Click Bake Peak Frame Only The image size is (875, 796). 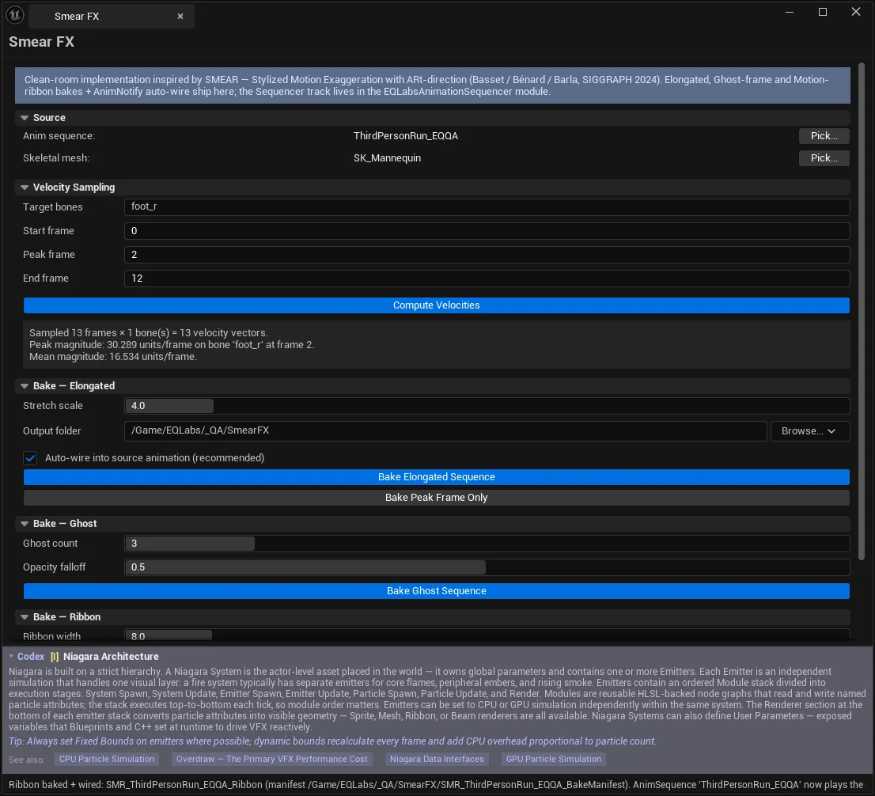pyautogui.click(x=437, y=498)
